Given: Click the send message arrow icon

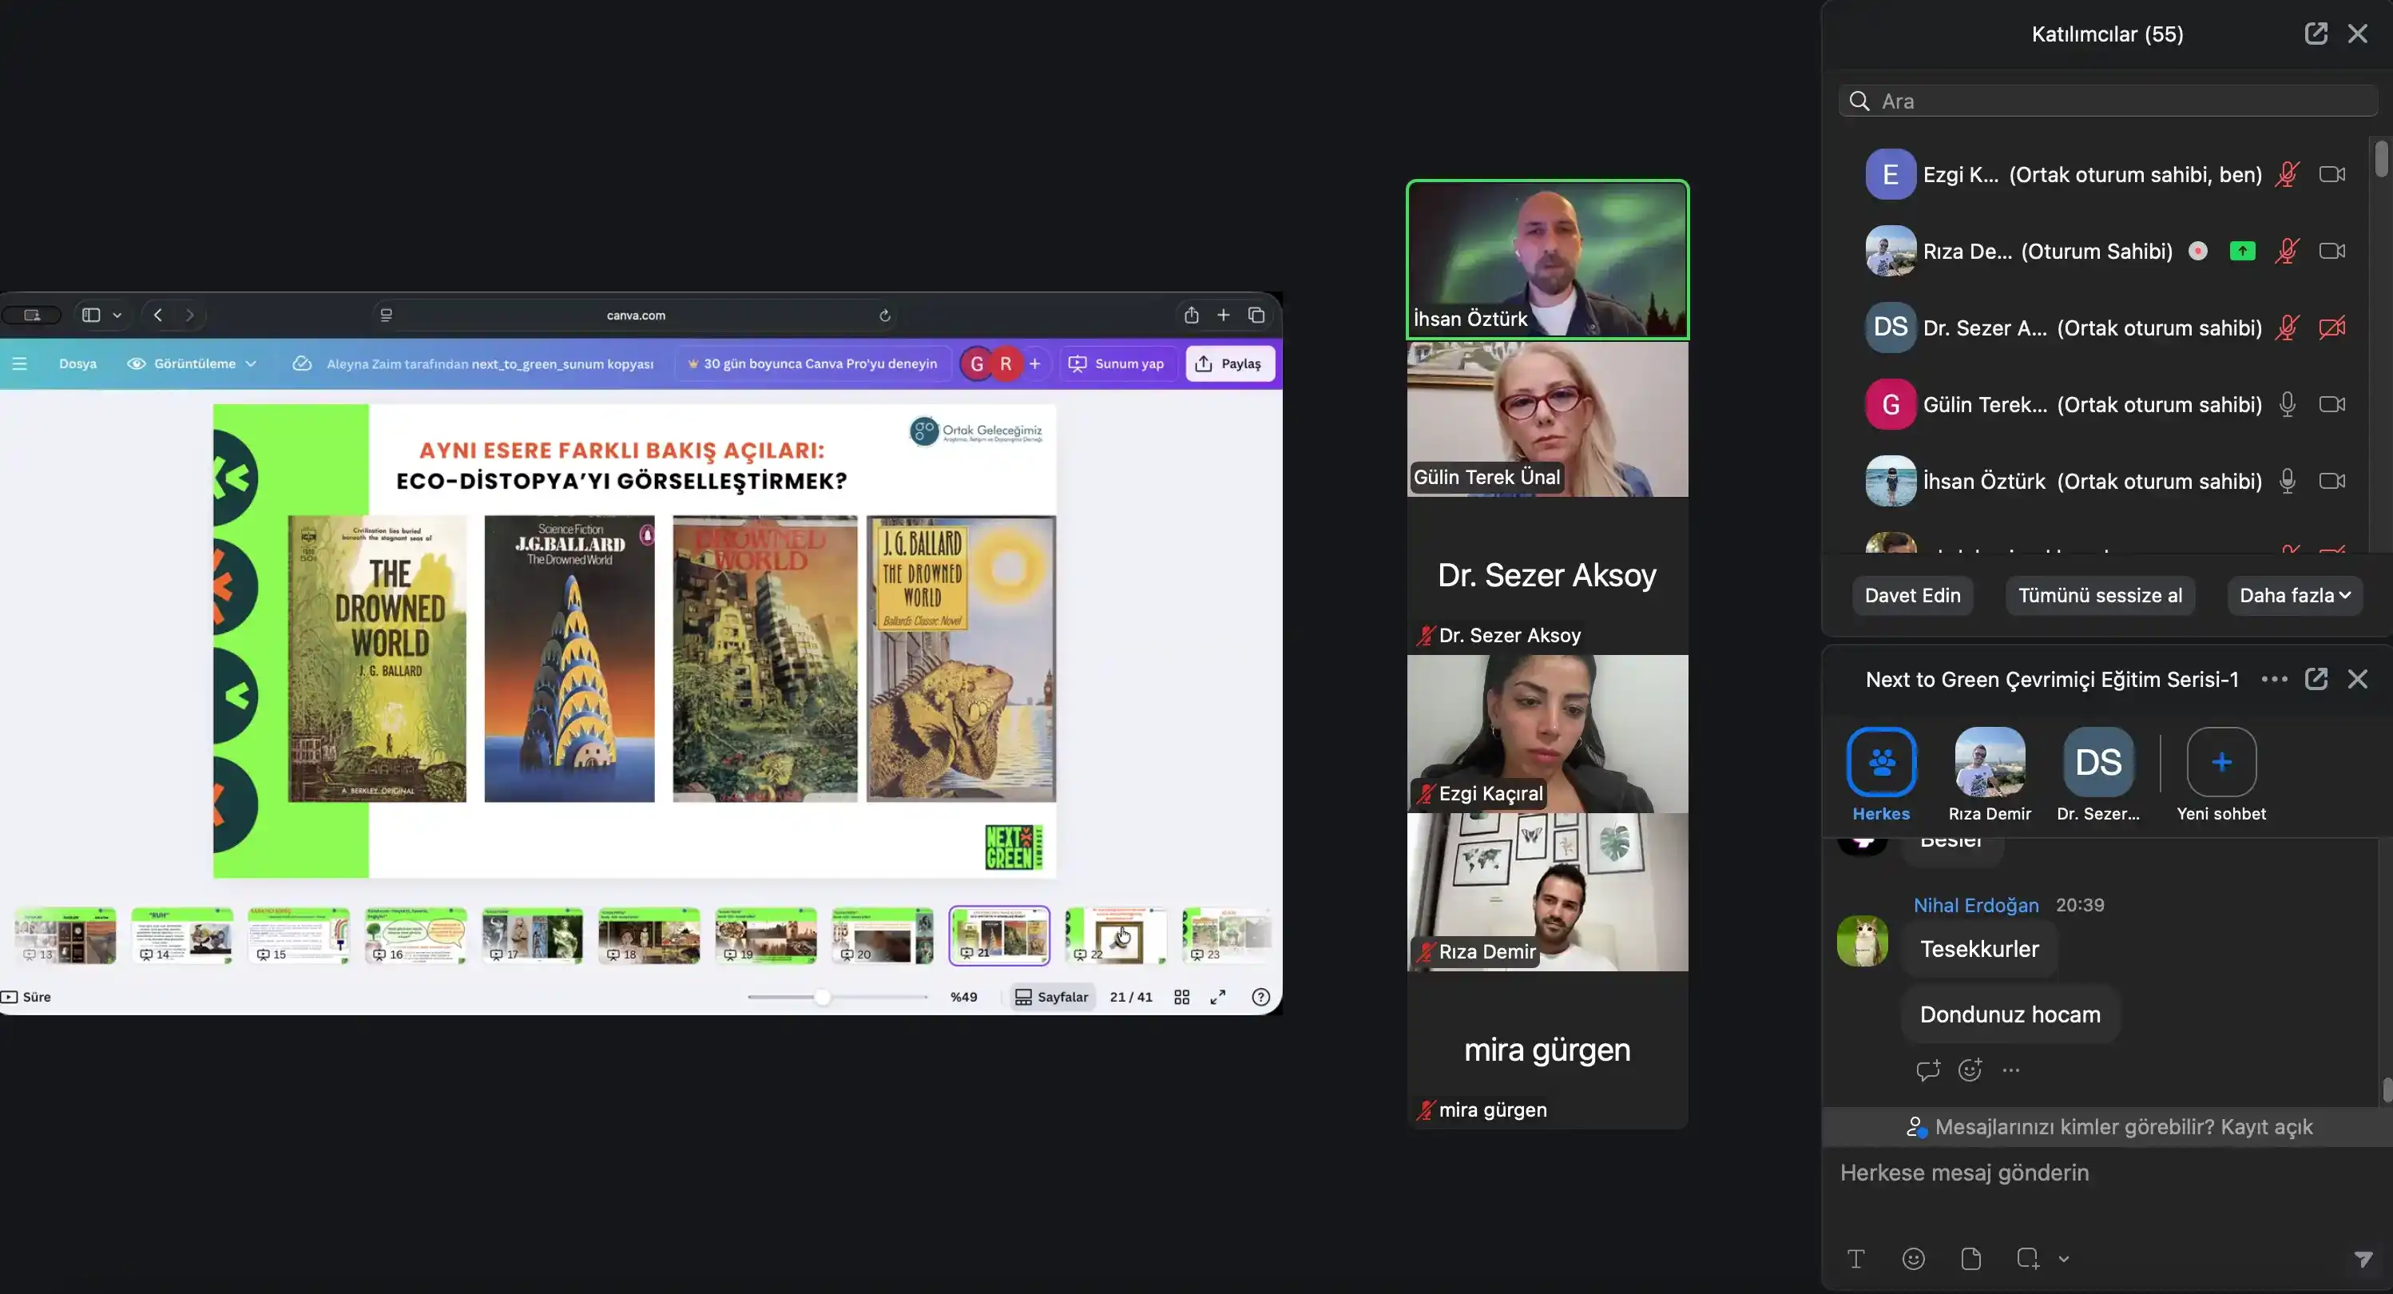Looking at the screenshot, I should pyautogui.click(x=2363, y=1259).
